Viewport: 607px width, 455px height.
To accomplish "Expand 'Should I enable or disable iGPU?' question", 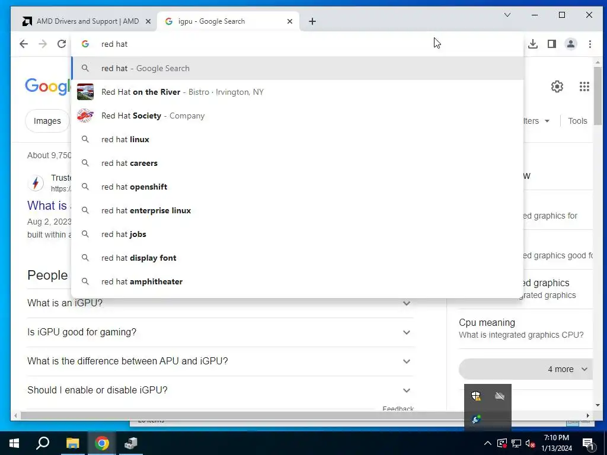I will (x=220, y=390).
